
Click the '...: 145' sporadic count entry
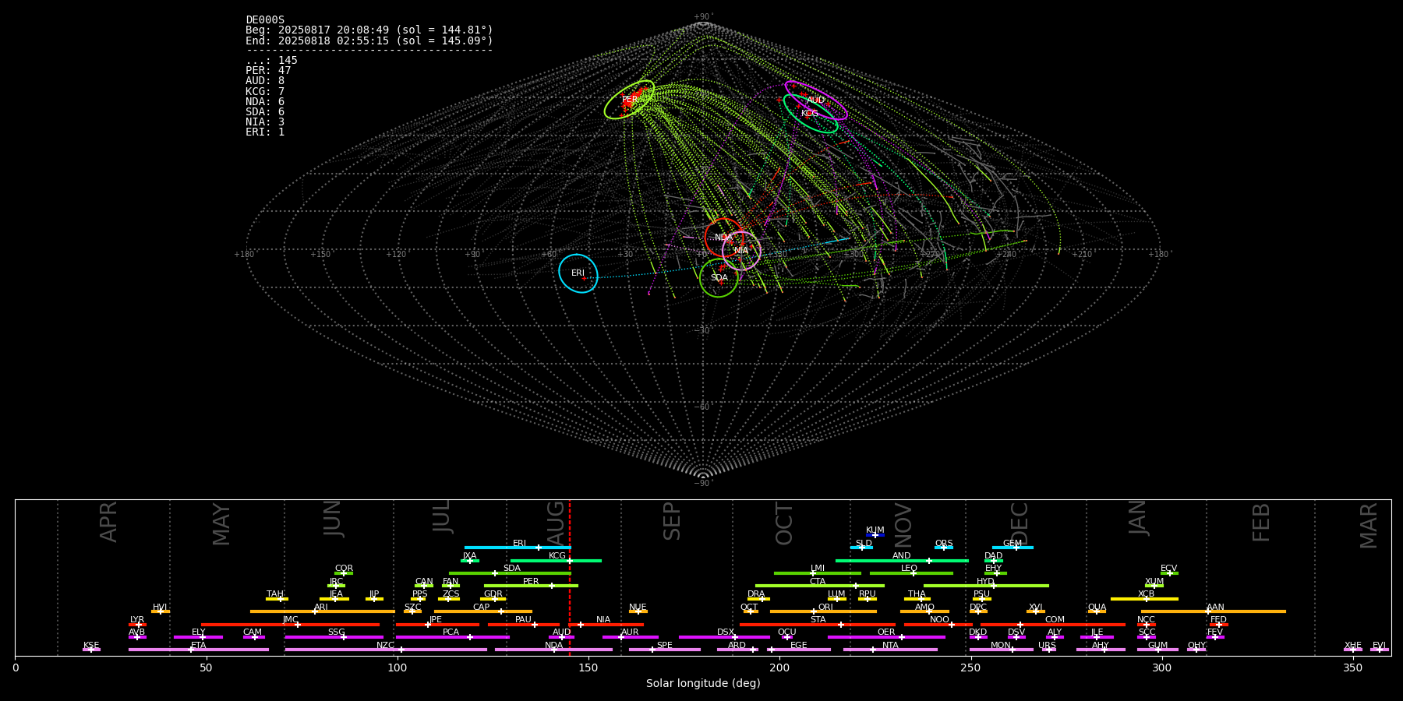(x=271, y=61)
